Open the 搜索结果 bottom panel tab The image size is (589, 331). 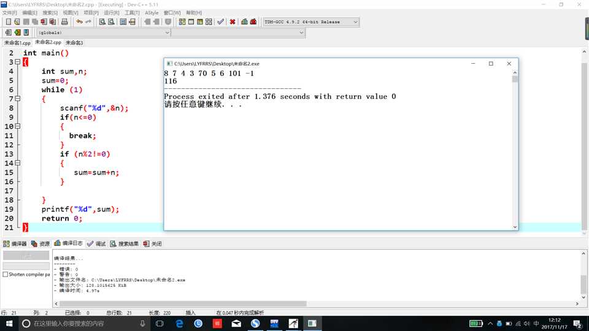click(x=125, y=243)
